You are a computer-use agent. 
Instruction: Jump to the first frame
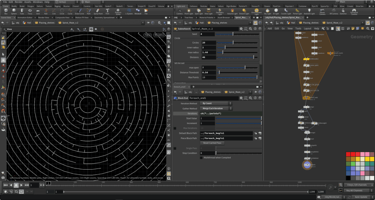(x=5, y=185)
